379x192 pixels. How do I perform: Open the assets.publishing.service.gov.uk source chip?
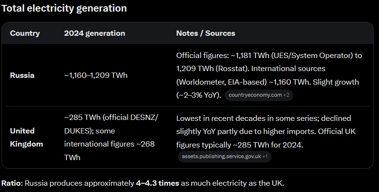224,157
